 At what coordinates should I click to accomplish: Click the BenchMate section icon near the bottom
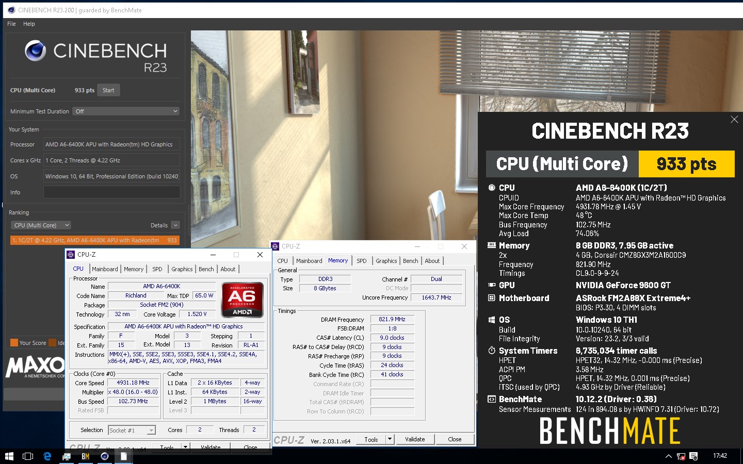point(492,399)
